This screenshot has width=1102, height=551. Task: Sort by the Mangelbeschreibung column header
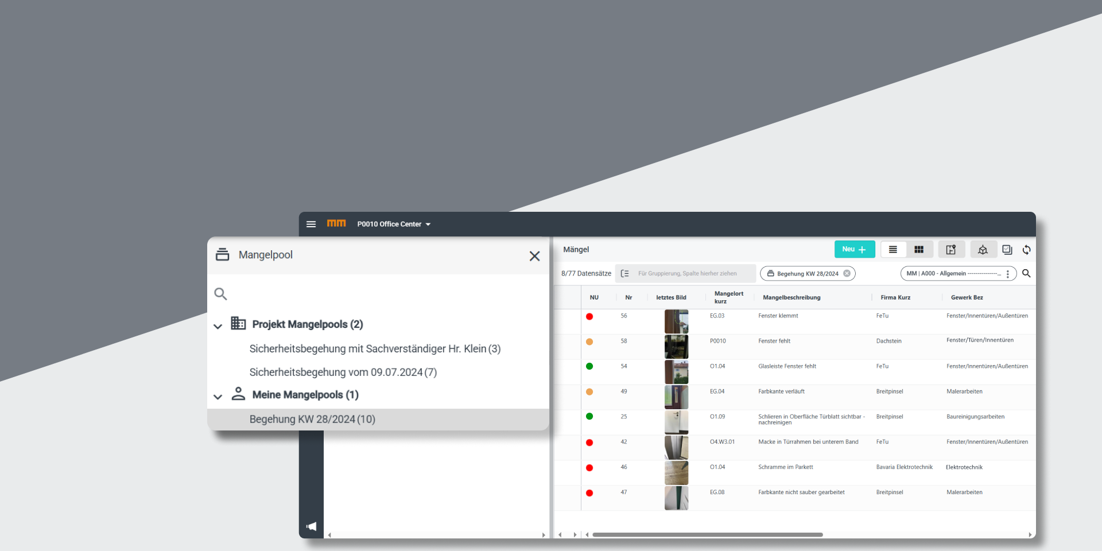(x=791, y=297)
